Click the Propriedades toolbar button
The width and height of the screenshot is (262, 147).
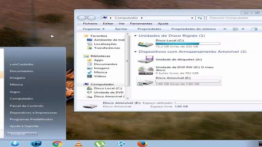click(x=149, y=29)
